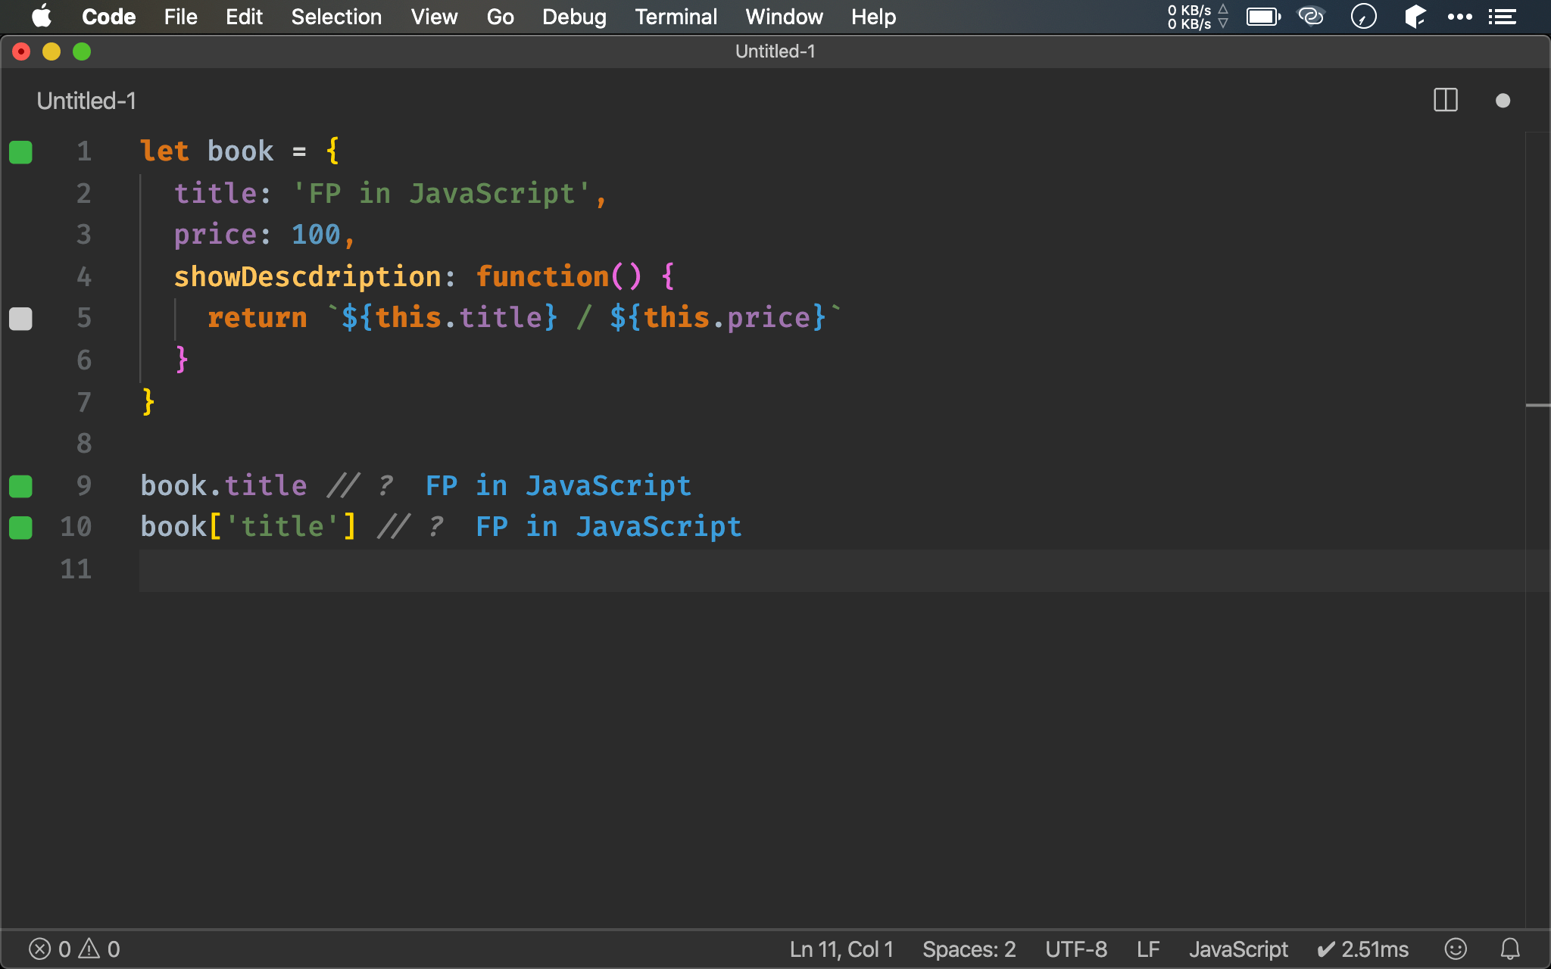Open the macOS notification center icon

point(1502,17)
